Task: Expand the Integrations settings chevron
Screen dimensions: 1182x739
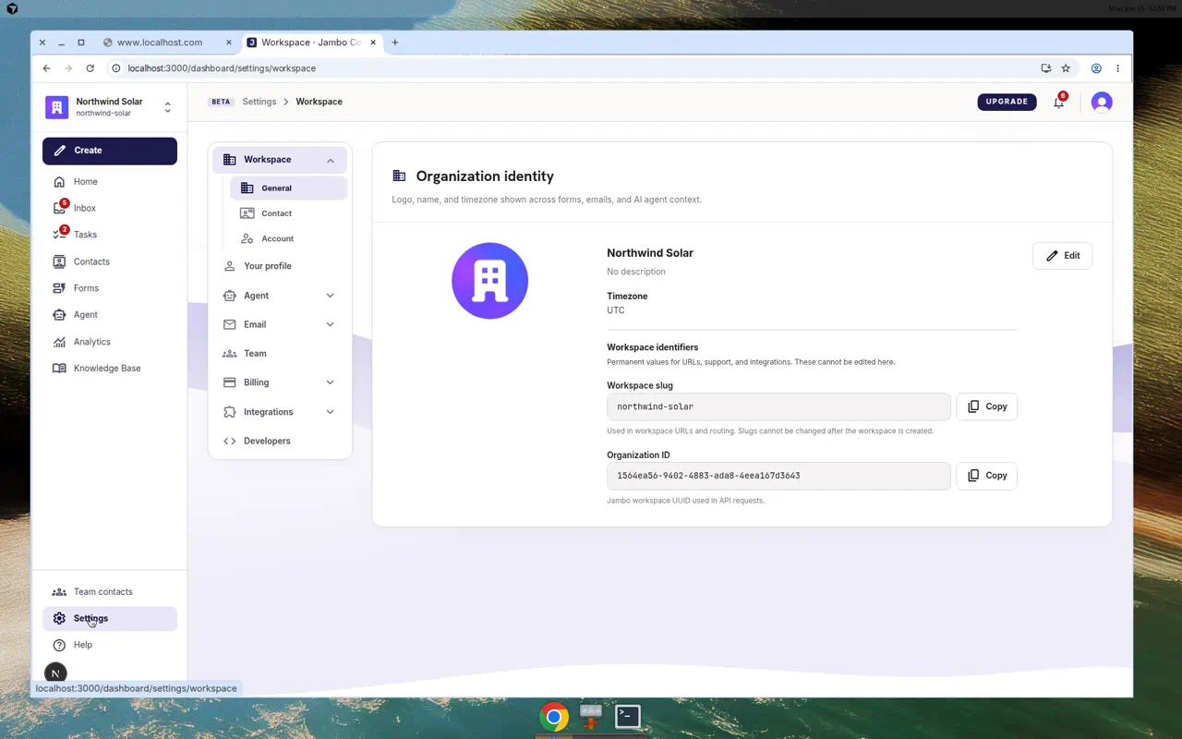Action: pos(331,412)
